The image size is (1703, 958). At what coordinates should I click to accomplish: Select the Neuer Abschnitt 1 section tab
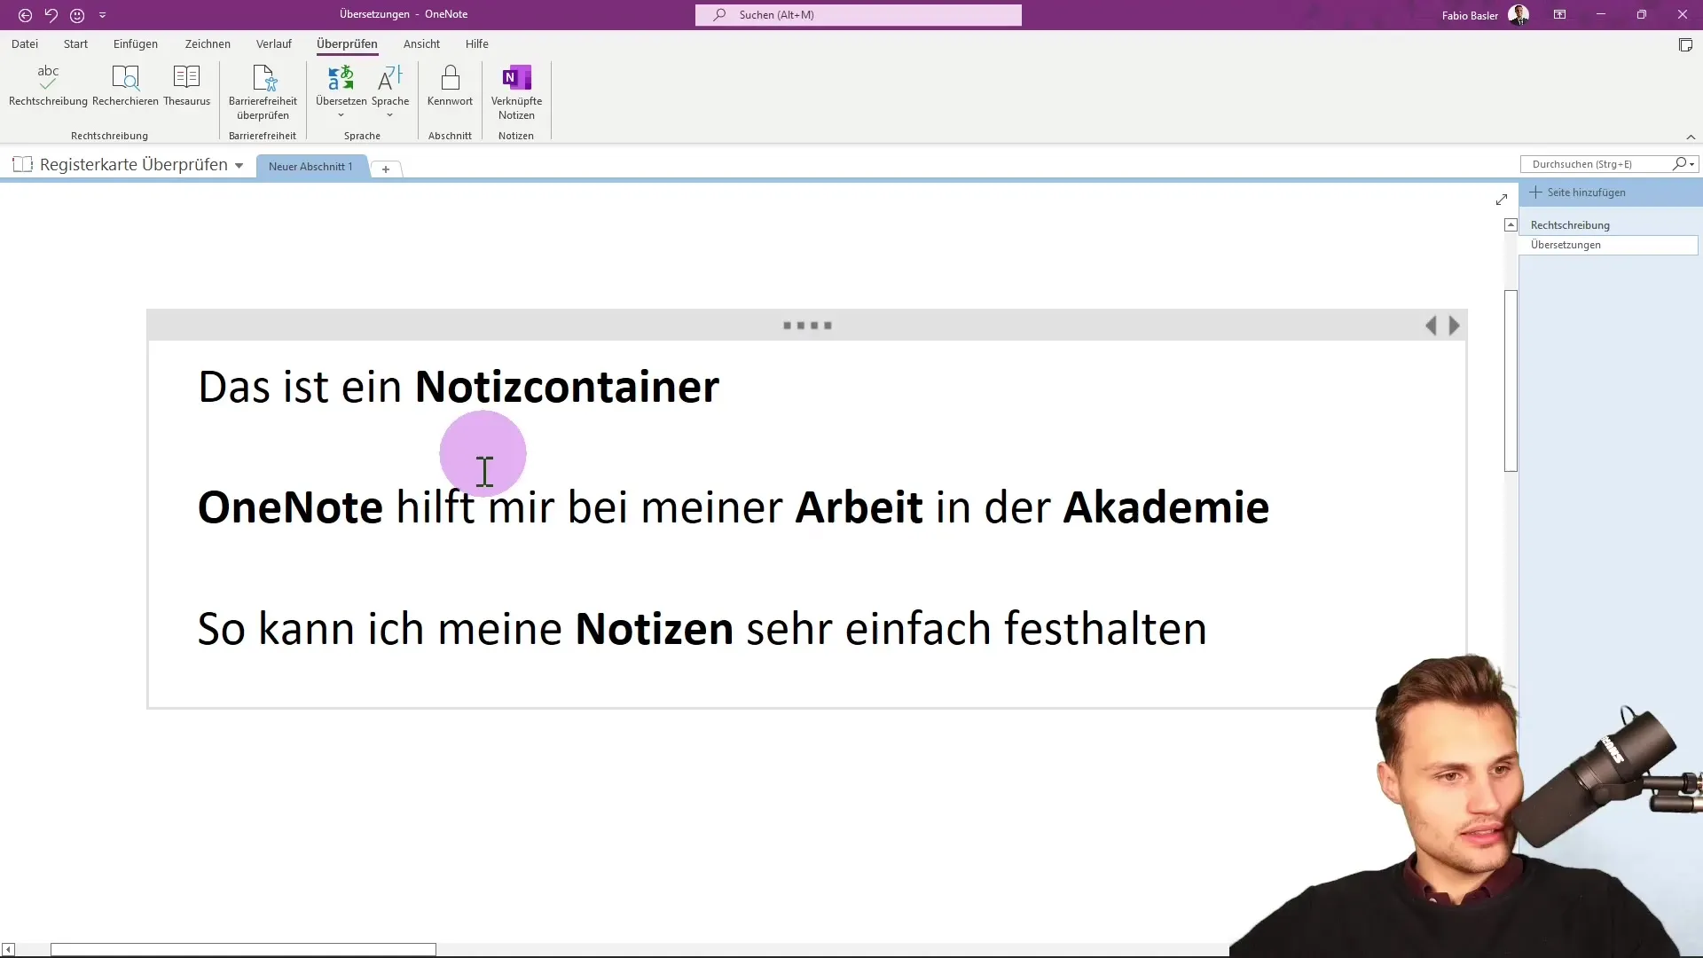pyautogui.click(x=310, y=167)
